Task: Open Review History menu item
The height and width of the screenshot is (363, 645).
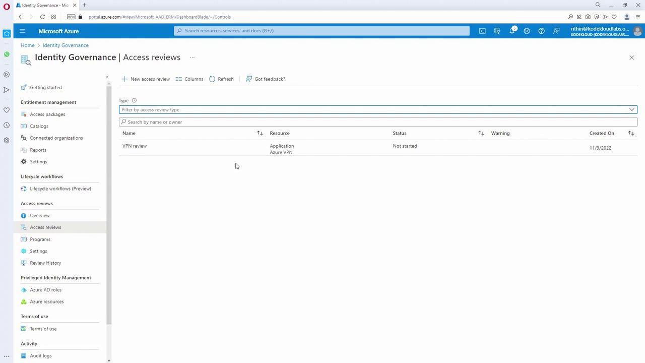Action: pos(45,263)
